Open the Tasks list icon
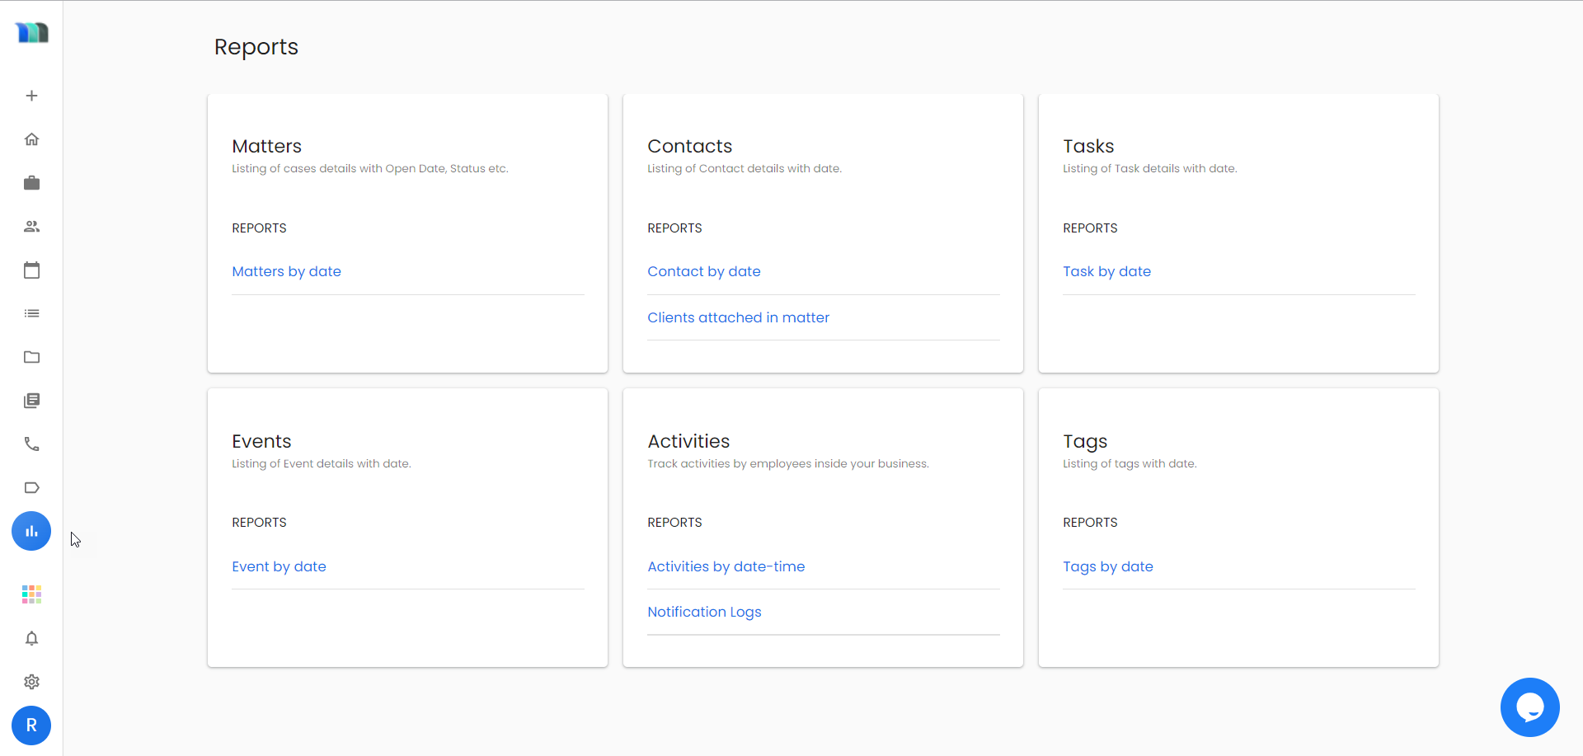The image size is (1583, 756). [x=31, y=313]
